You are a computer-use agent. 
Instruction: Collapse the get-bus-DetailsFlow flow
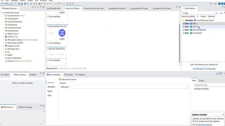point(48,49)
